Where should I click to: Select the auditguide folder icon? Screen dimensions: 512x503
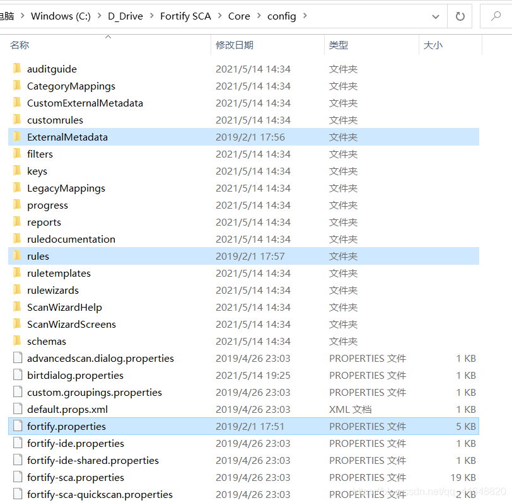pyautogui.click(x=17, y=69)
